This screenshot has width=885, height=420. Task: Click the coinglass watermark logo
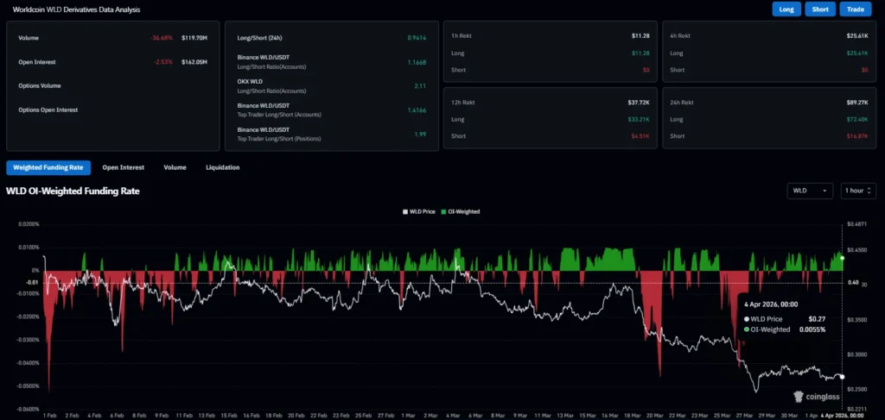[816, 396]
